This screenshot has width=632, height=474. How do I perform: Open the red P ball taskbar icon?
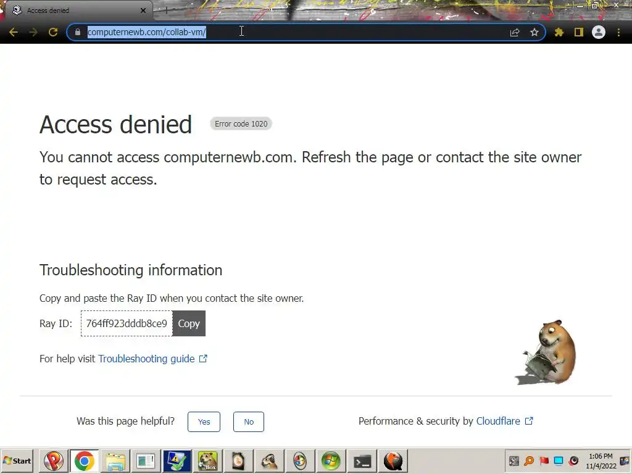coord(53,460)
